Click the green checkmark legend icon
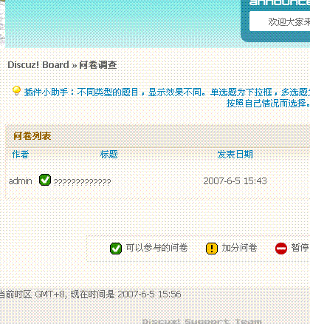The height and width of the screenshot is (324, 310). pyautogui.click(x=116, y=249)
